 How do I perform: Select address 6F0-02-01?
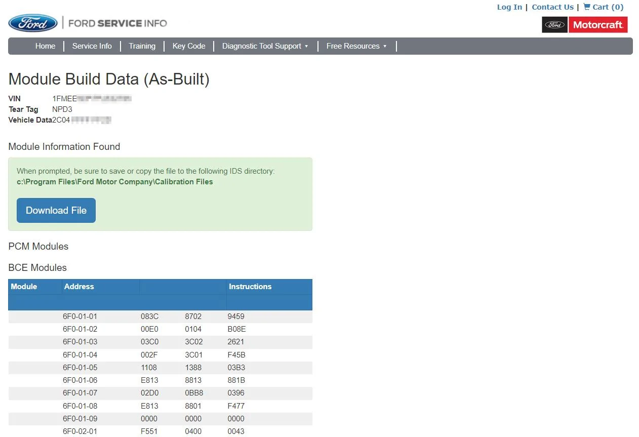(x=80, y=431)
